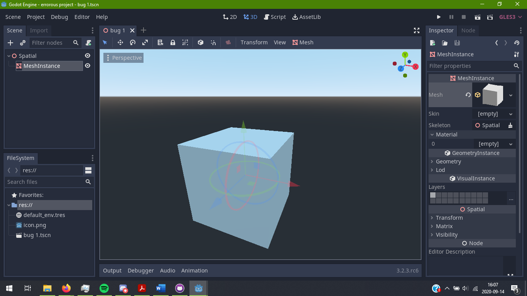Toggle split mode in FileSystem panel

pos(88,170)
